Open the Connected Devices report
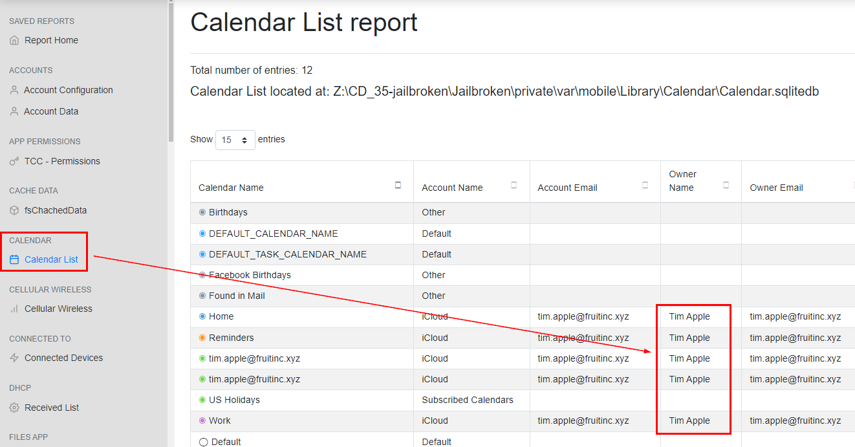The height and width of the screenshot is (447, 855). (63, 358)
